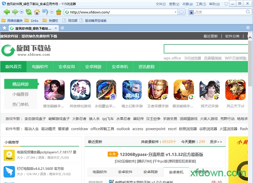Click the 旋风下载站 site logo
The height and width of the screenshot is (183, 253).
click(26, 51)
